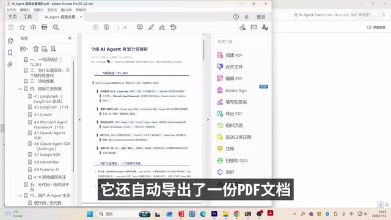This screenshot has width=391, height=220.
Task: Click the share link icon in toolbar
Action: pyautogui.click(x=243, y=27)
